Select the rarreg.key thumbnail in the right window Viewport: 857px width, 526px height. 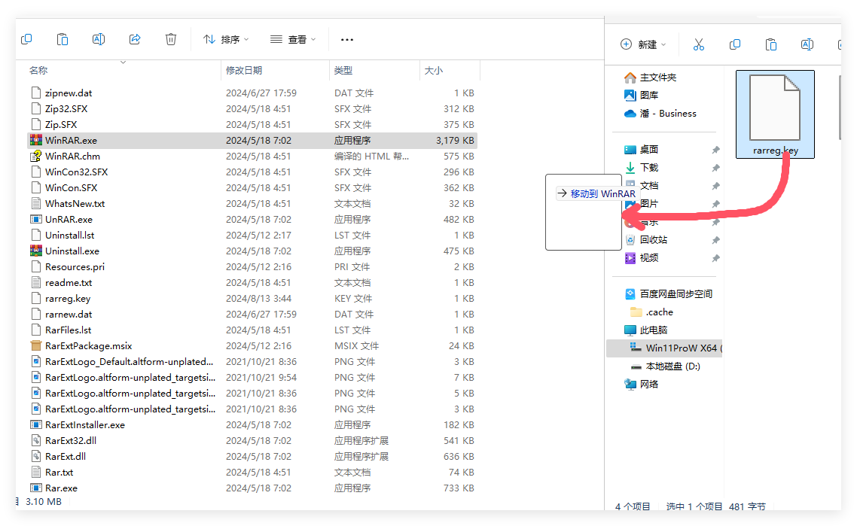point(775,114)
